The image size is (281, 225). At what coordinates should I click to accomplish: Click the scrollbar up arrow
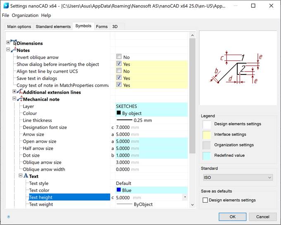193,35
